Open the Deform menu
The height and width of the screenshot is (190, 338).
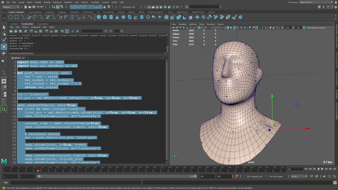(84, 2)
